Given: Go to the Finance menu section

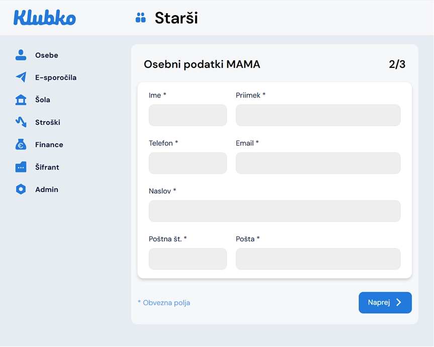Looking at the screenshot, I should point(49,145).
